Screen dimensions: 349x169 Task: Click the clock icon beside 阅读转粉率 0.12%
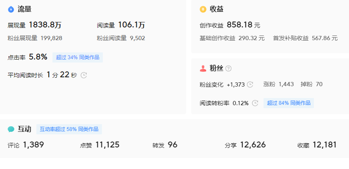click(x=255, y=103)
